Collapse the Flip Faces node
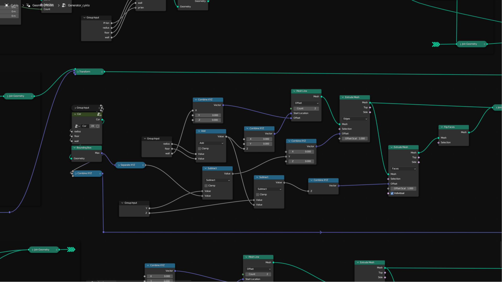 tap(442, 127)
